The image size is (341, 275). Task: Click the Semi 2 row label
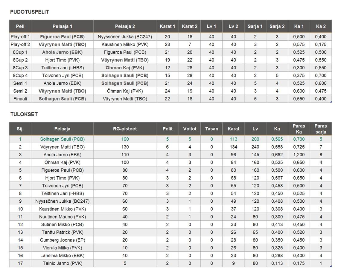click(20, 91)
